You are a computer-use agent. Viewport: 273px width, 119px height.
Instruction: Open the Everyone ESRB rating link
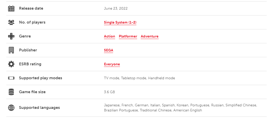112,64
